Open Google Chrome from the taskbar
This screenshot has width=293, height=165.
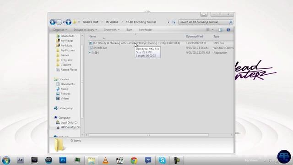click(x=134, y=160)
